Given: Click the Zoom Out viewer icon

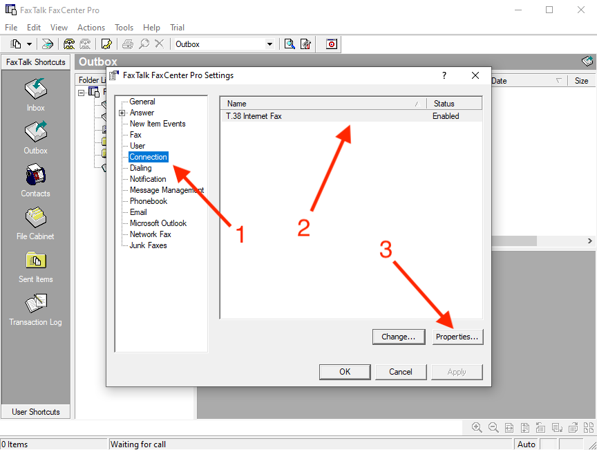Looking at the screenshot, I should click(x=493, y=427).
